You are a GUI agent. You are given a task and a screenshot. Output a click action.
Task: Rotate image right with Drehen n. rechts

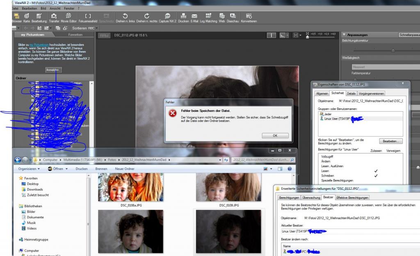(147, 18)
